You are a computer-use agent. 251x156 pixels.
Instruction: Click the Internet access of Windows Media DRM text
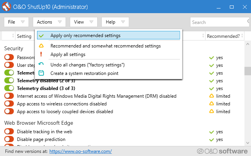click(97, 96)
